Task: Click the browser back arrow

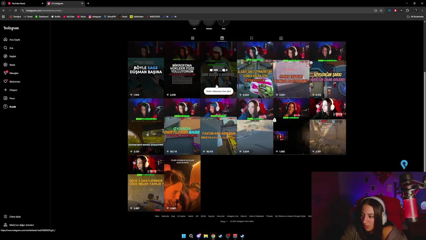Action: [x=4, y=10]
